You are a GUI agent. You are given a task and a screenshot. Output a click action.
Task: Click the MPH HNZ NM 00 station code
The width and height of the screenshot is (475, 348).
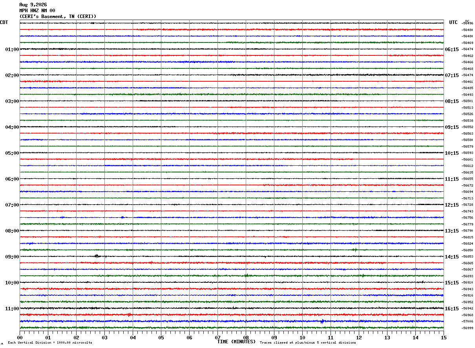click(37, 11)
